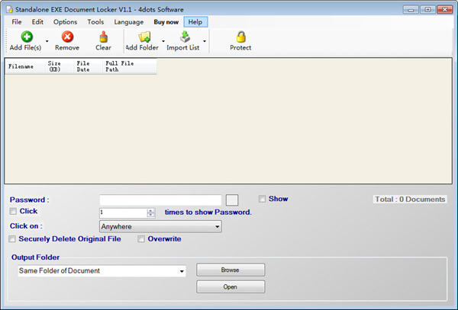Screen dimensions: 458x310
Task: Sort by the Size (KB) column header
Action: (x=60, y=66)
